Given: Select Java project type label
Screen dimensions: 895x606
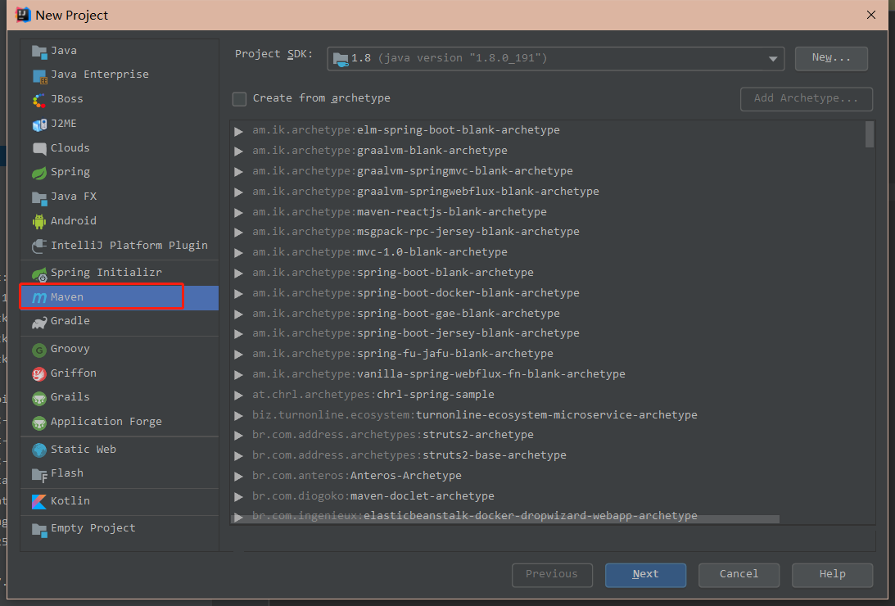Looking at the screenshot, I should coord(63,51).
